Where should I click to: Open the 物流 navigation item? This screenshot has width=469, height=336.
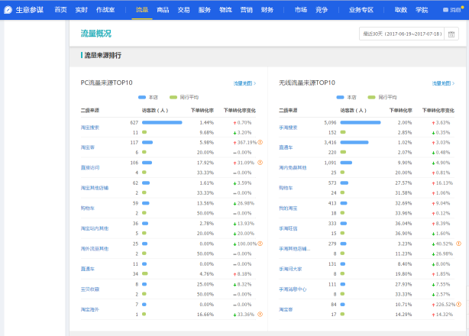[225, 10]
